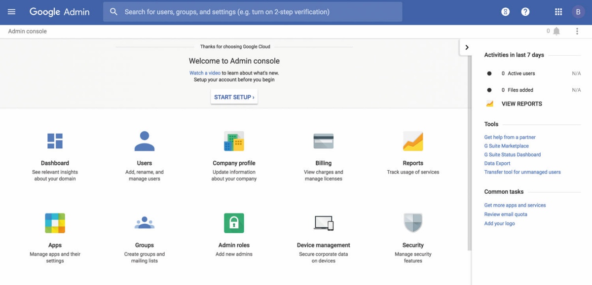Click the Company profile tile title

point(234,163)
